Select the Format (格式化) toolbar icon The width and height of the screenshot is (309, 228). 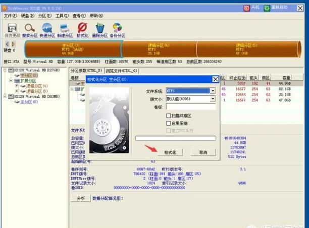82,29
